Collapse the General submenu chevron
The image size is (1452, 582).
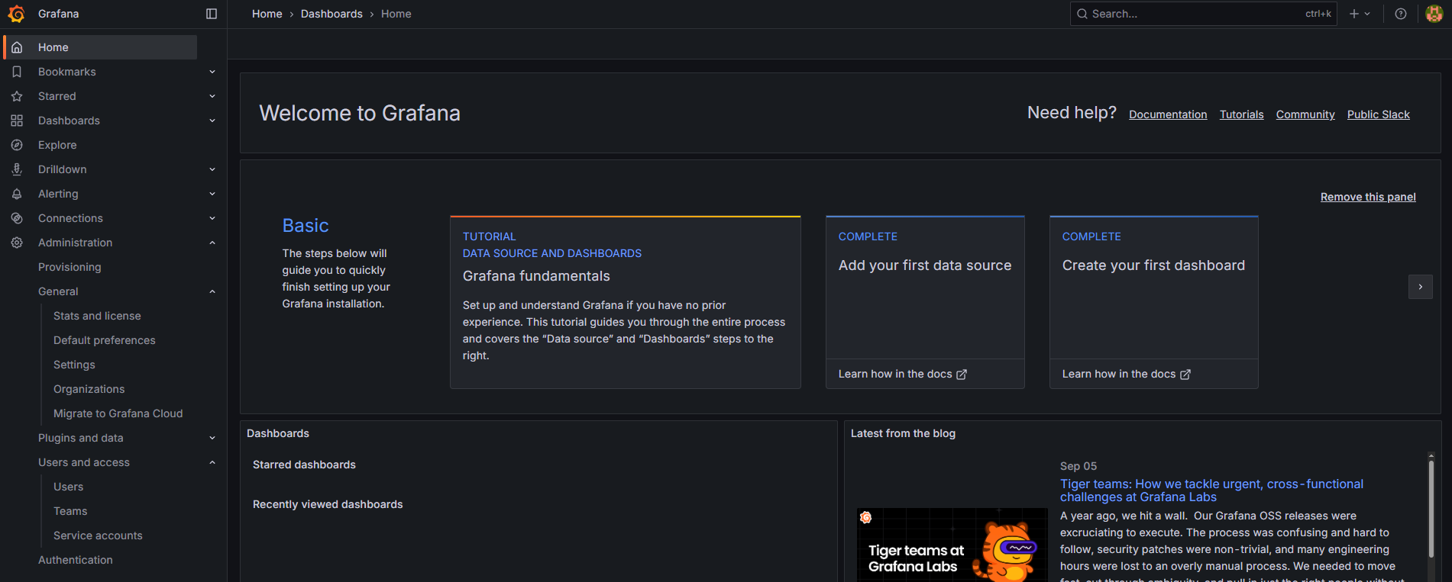click(x=212, y=291)
